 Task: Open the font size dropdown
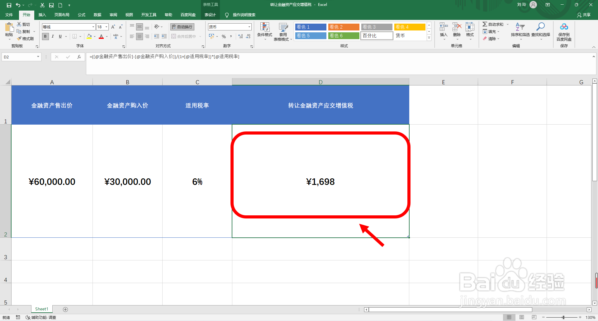click(106, 27)
